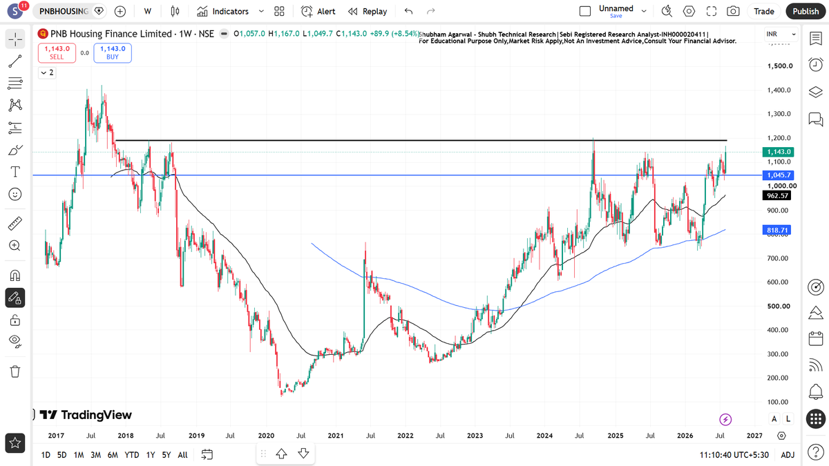
Task: Redo the chart action
Action: pyautogui.click(x=431, y=11)
